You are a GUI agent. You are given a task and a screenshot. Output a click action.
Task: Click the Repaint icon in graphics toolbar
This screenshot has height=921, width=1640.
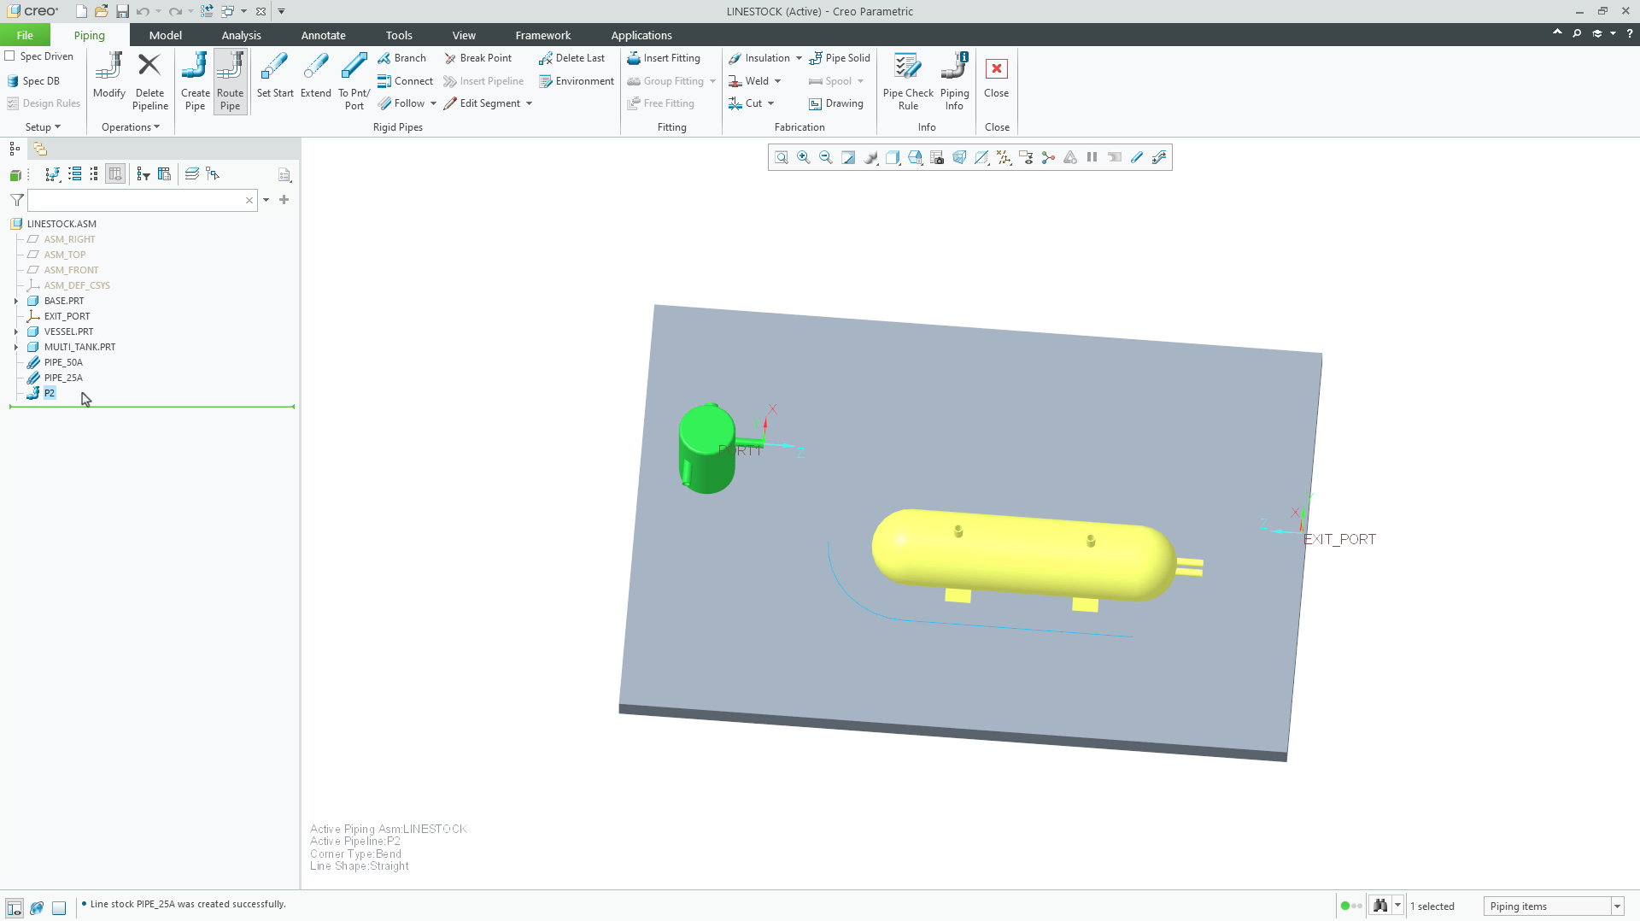[848, 157]
